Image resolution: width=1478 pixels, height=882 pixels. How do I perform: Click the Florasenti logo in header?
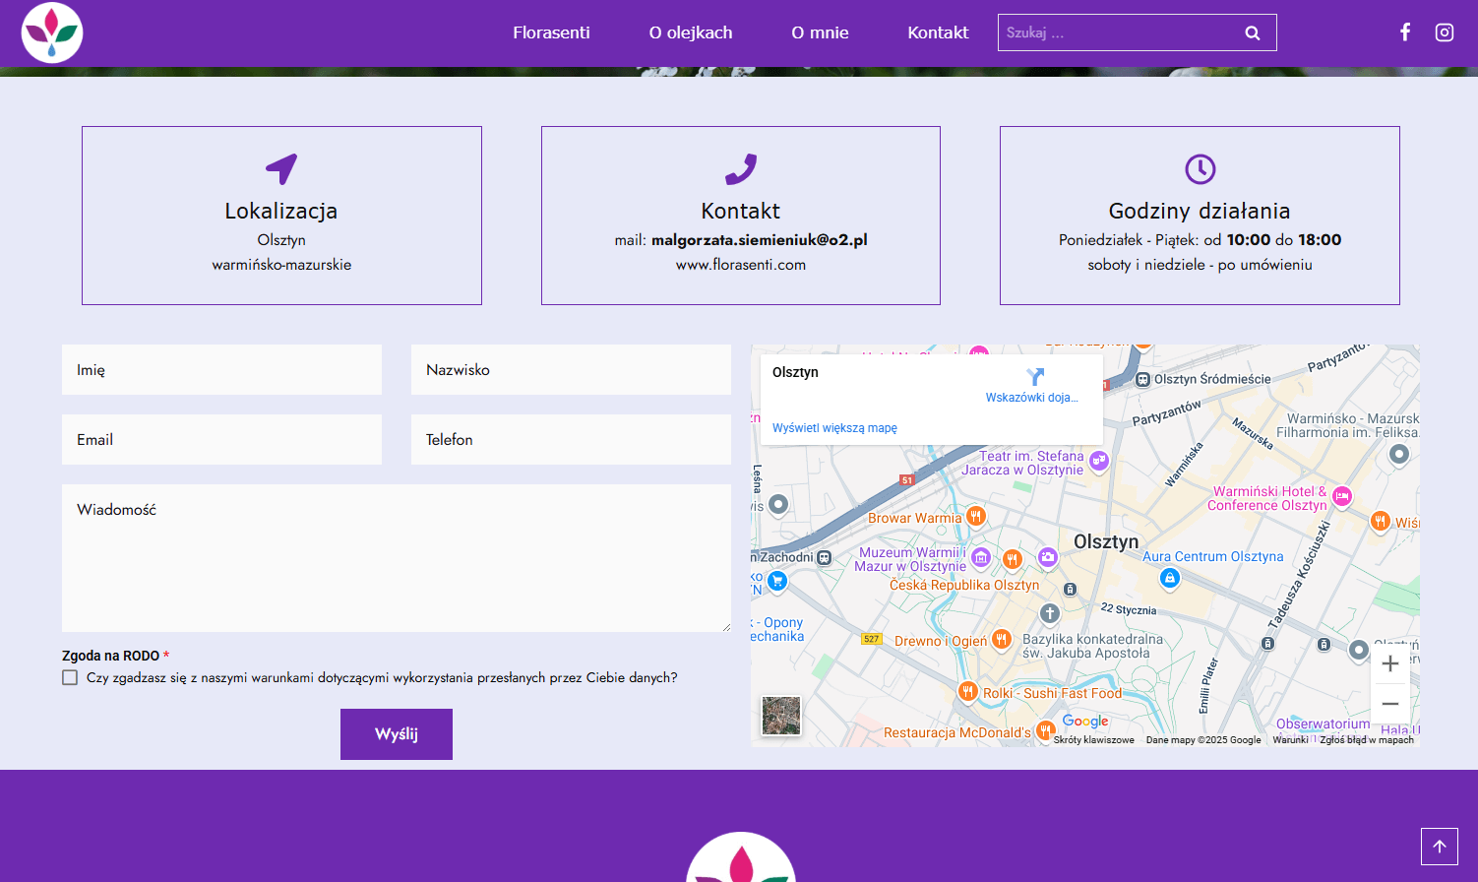[x=52, y=32]
